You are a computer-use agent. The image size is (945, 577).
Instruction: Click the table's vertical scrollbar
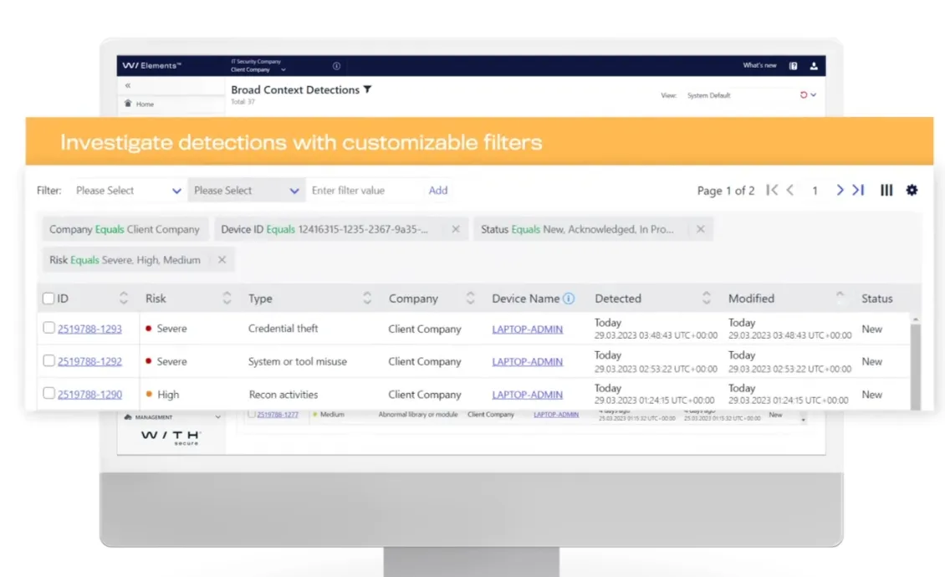[x=916, y=366]
